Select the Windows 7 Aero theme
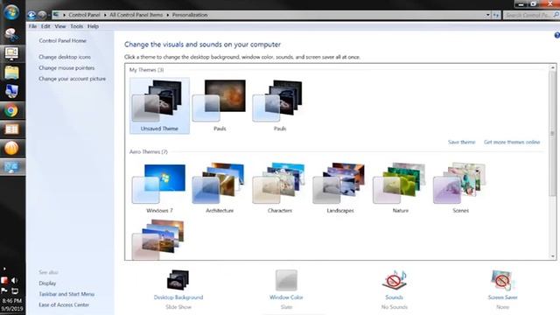Viewport: 560px width, 315px height. tap(159, 188)
